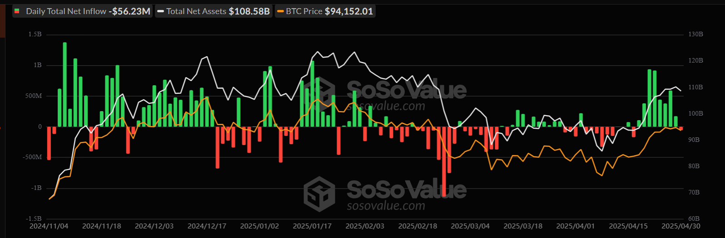Click the 2025/03/18 date label
Viewport: 725px width, 238px height.
pos(523,226)
